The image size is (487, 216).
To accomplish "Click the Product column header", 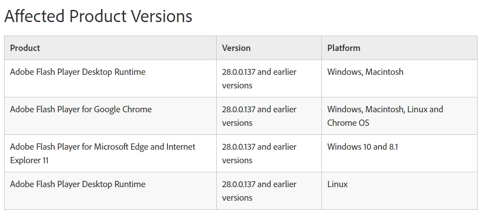I will point(25,48).
